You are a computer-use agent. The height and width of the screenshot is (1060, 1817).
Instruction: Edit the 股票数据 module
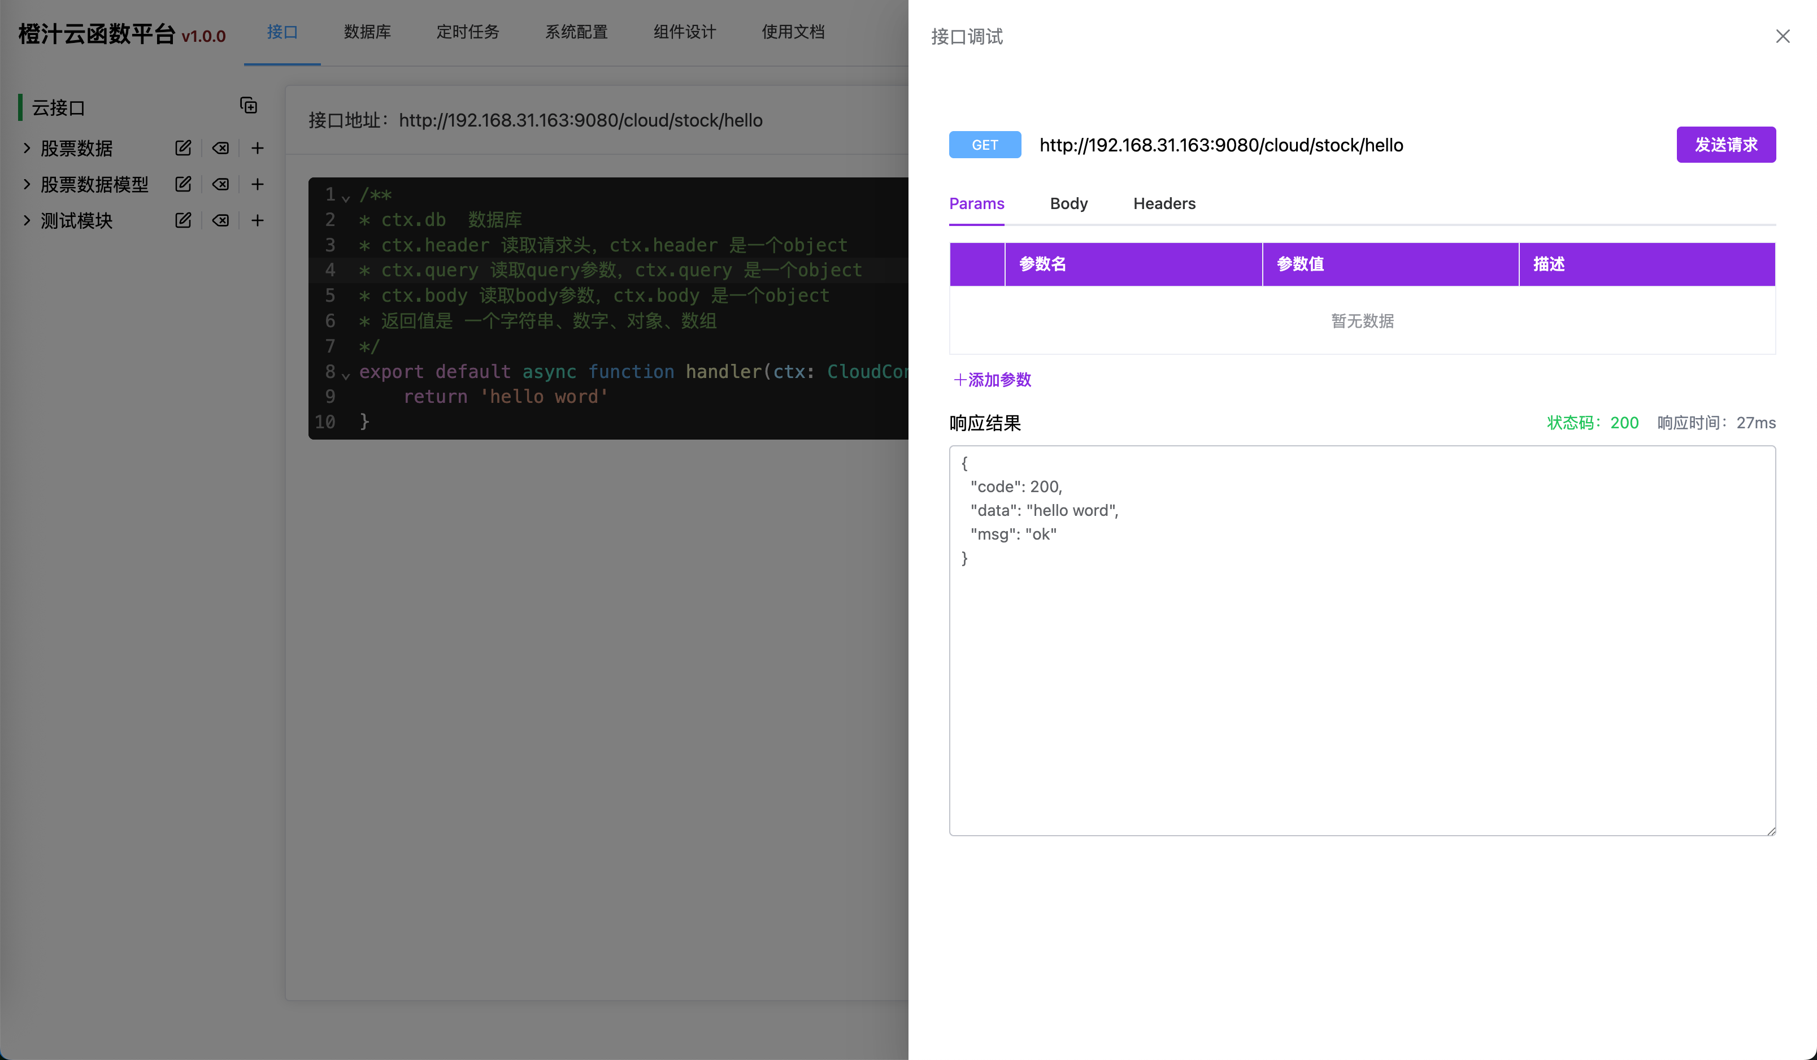[183, 148]
